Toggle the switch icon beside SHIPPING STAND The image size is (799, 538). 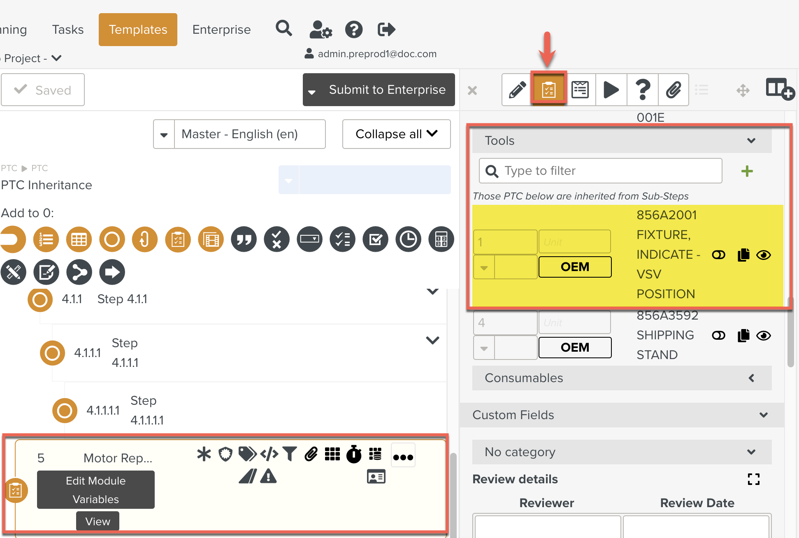tap(718, 336)
